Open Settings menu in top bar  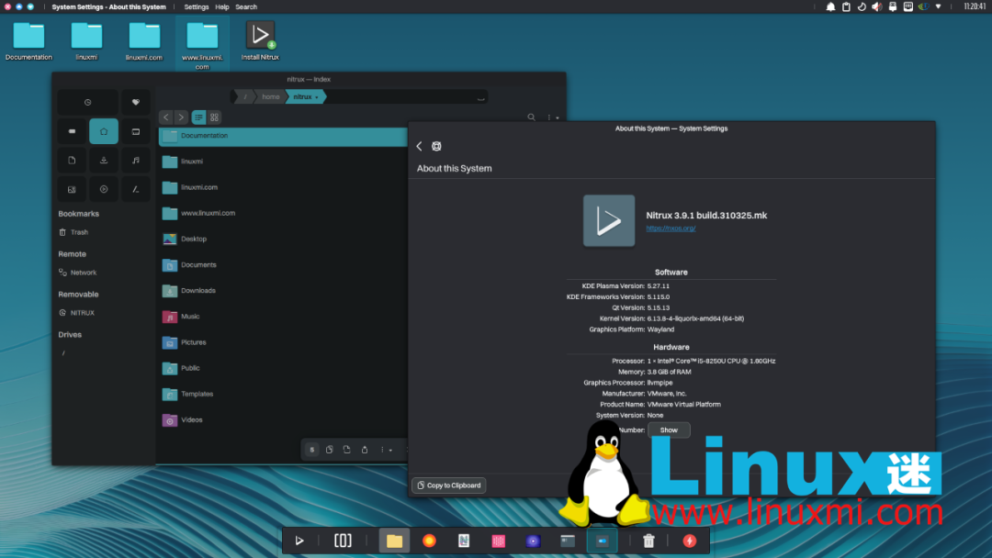pyautogui.click(x=197, y=7)
